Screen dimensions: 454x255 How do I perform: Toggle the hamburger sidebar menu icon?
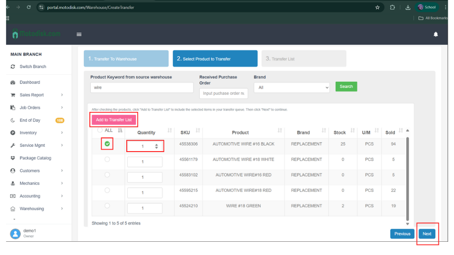pyautogui.click(x=79, y=34)
